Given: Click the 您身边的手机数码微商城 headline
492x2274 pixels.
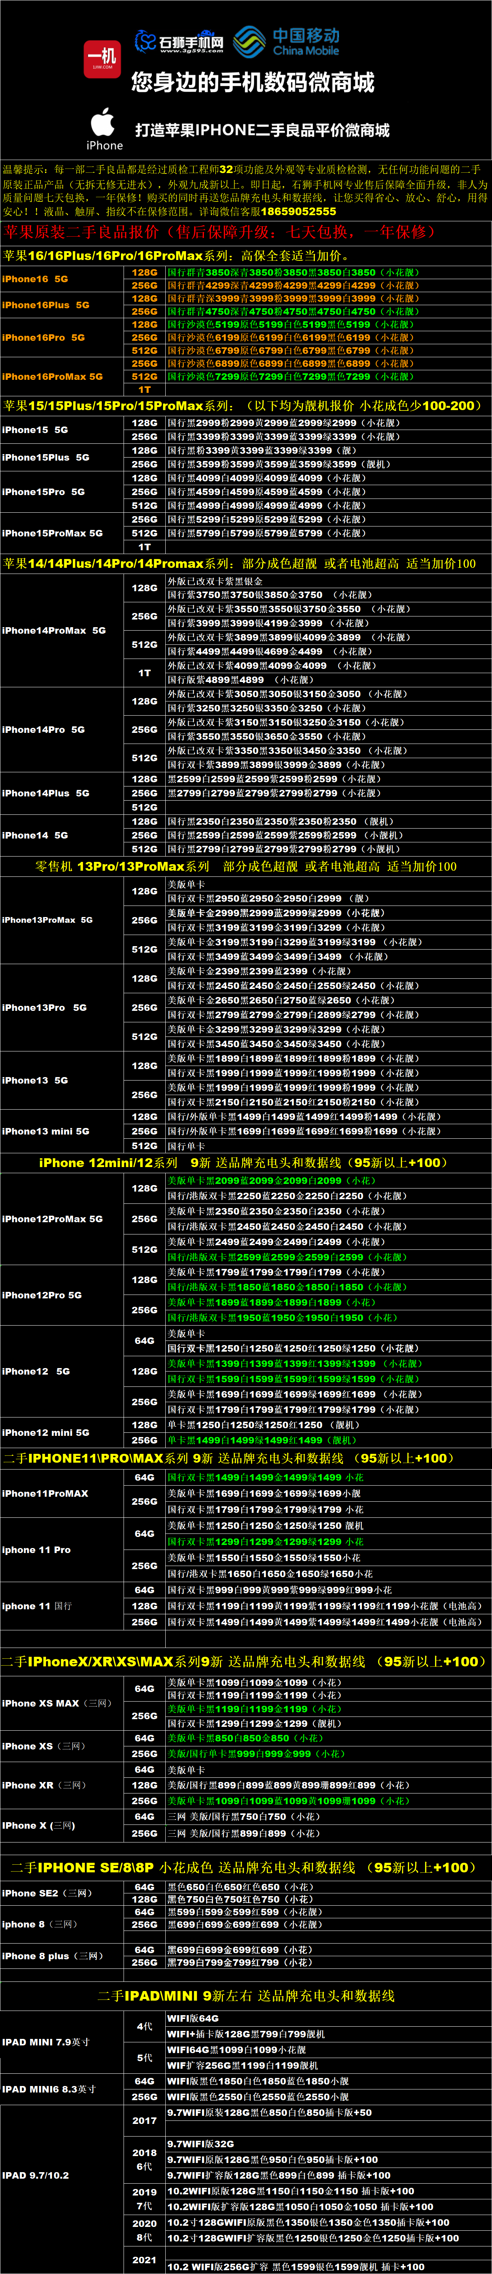Looking at the screenshot, I should 253,83.
